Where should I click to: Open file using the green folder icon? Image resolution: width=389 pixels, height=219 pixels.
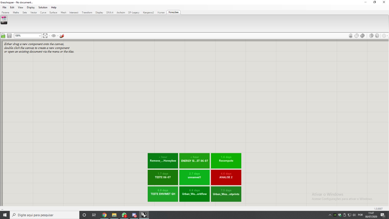3,36
